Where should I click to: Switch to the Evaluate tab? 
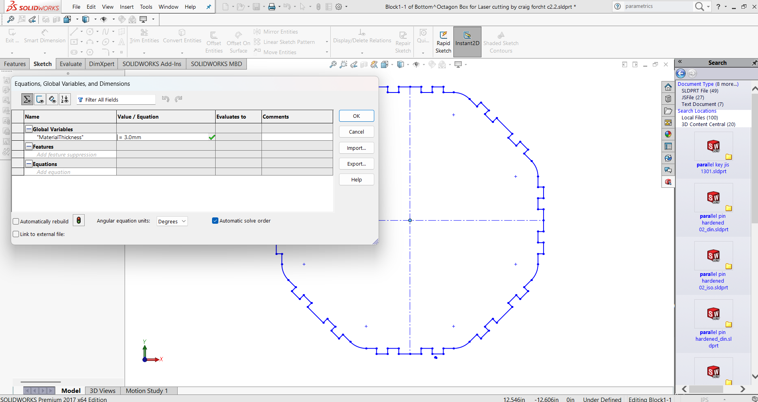[70, 64]
